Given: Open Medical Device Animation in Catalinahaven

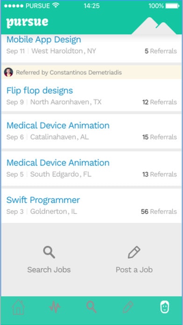Looking at the screenshot, I should point(91,131).
